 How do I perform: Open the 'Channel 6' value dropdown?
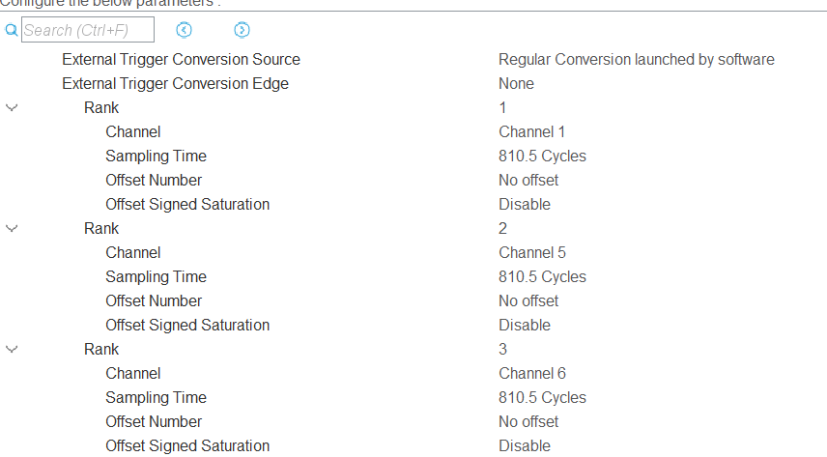(531, 373)
